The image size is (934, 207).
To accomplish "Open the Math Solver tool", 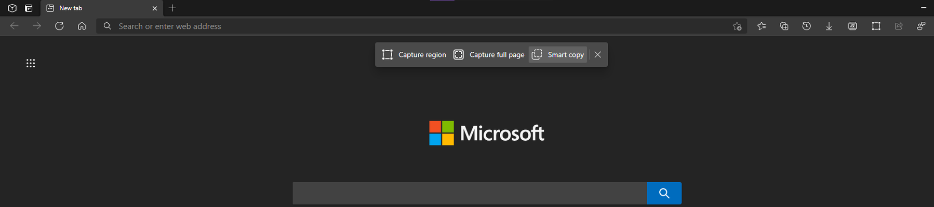I will pyautogui.click(x=852, y=26).
